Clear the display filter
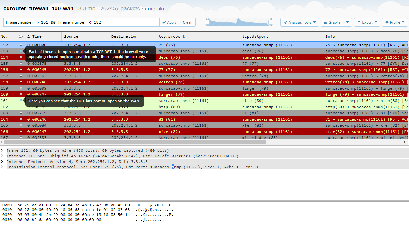 (187, 22)
